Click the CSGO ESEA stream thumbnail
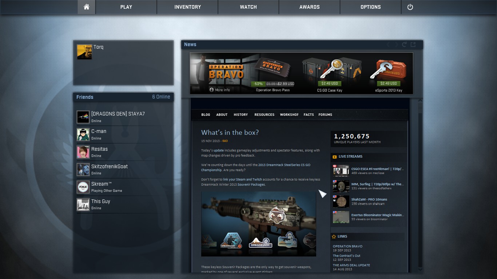This screenshot has width=497, height=279. 341,171
